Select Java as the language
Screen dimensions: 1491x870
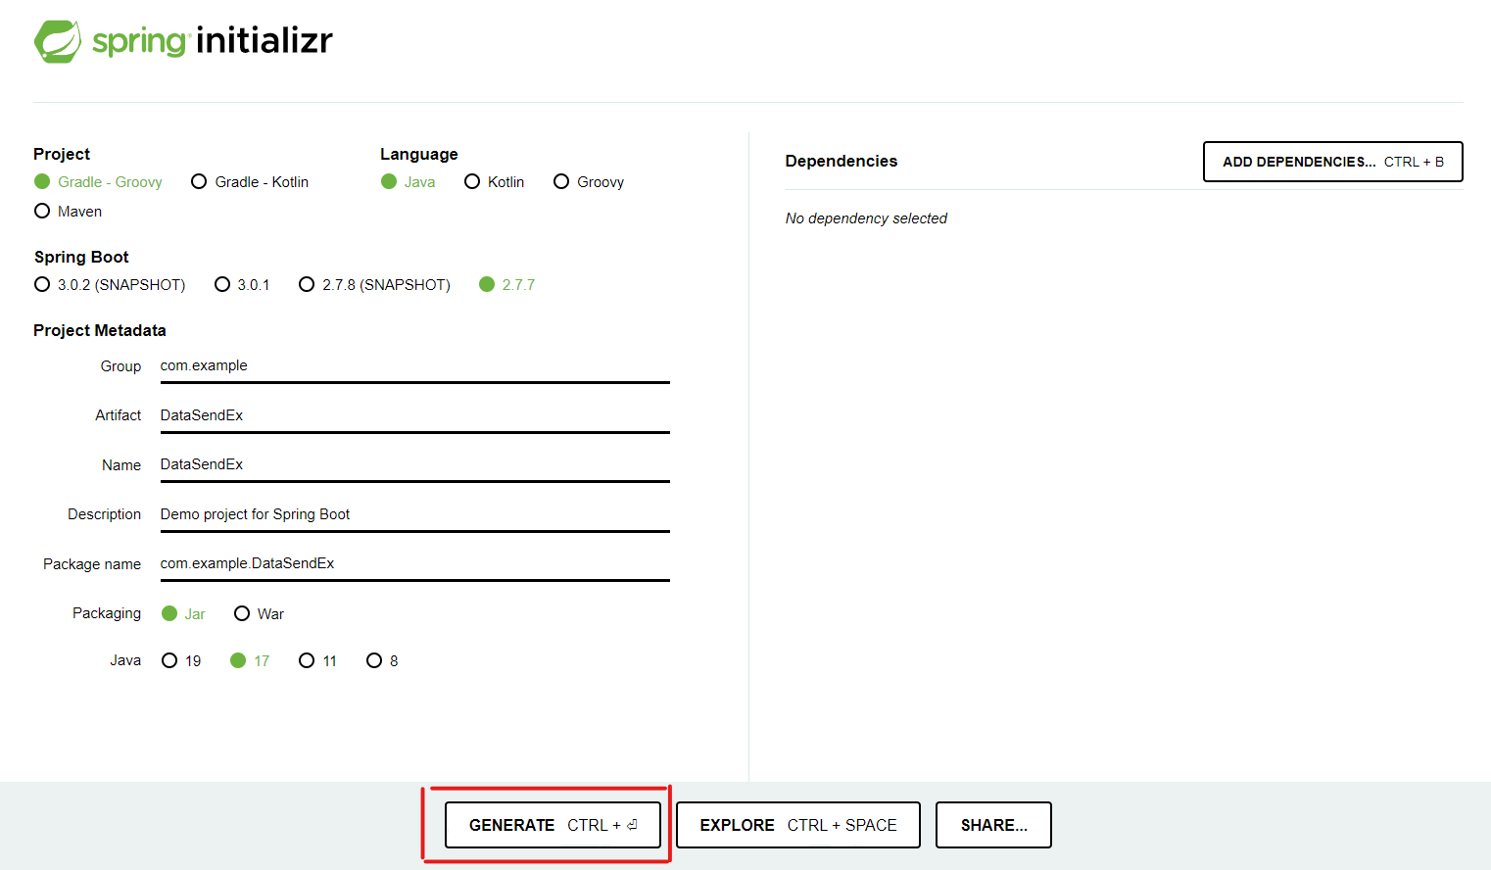(409, 182)
